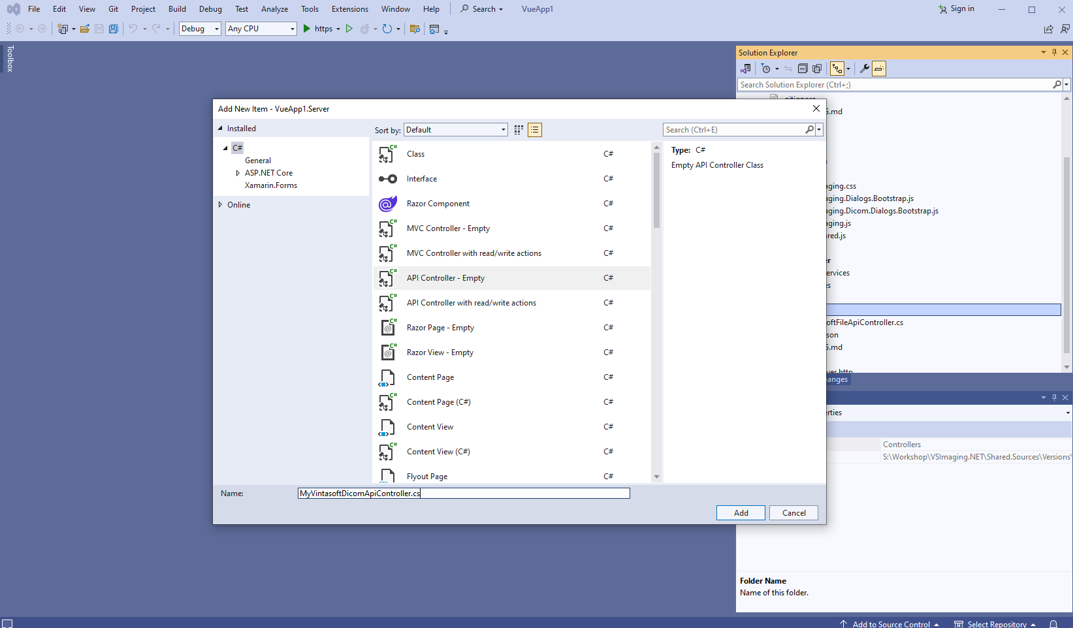Click the Open File folder icon

click(85, 29)
